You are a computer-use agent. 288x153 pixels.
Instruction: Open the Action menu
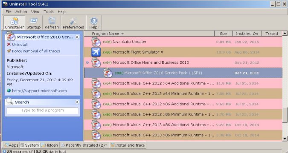(x=21, y=11)
